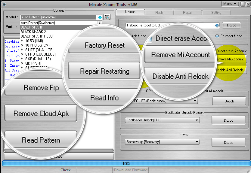251x173 pixels.
Task: Select the Adb Mode option
Action: (x=139, y=36)
